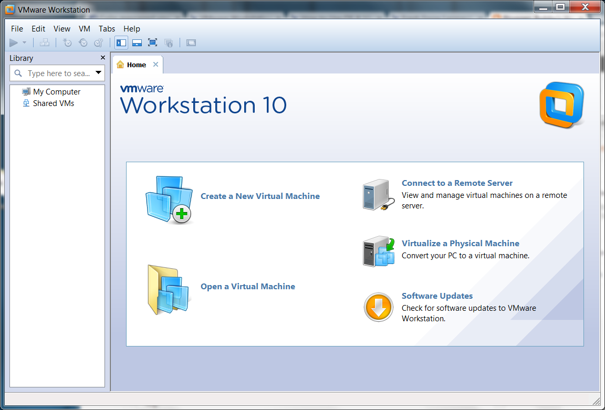The image size is (605, 410).
Task: Minimize the VMware Workstation window
Action: 543,7
